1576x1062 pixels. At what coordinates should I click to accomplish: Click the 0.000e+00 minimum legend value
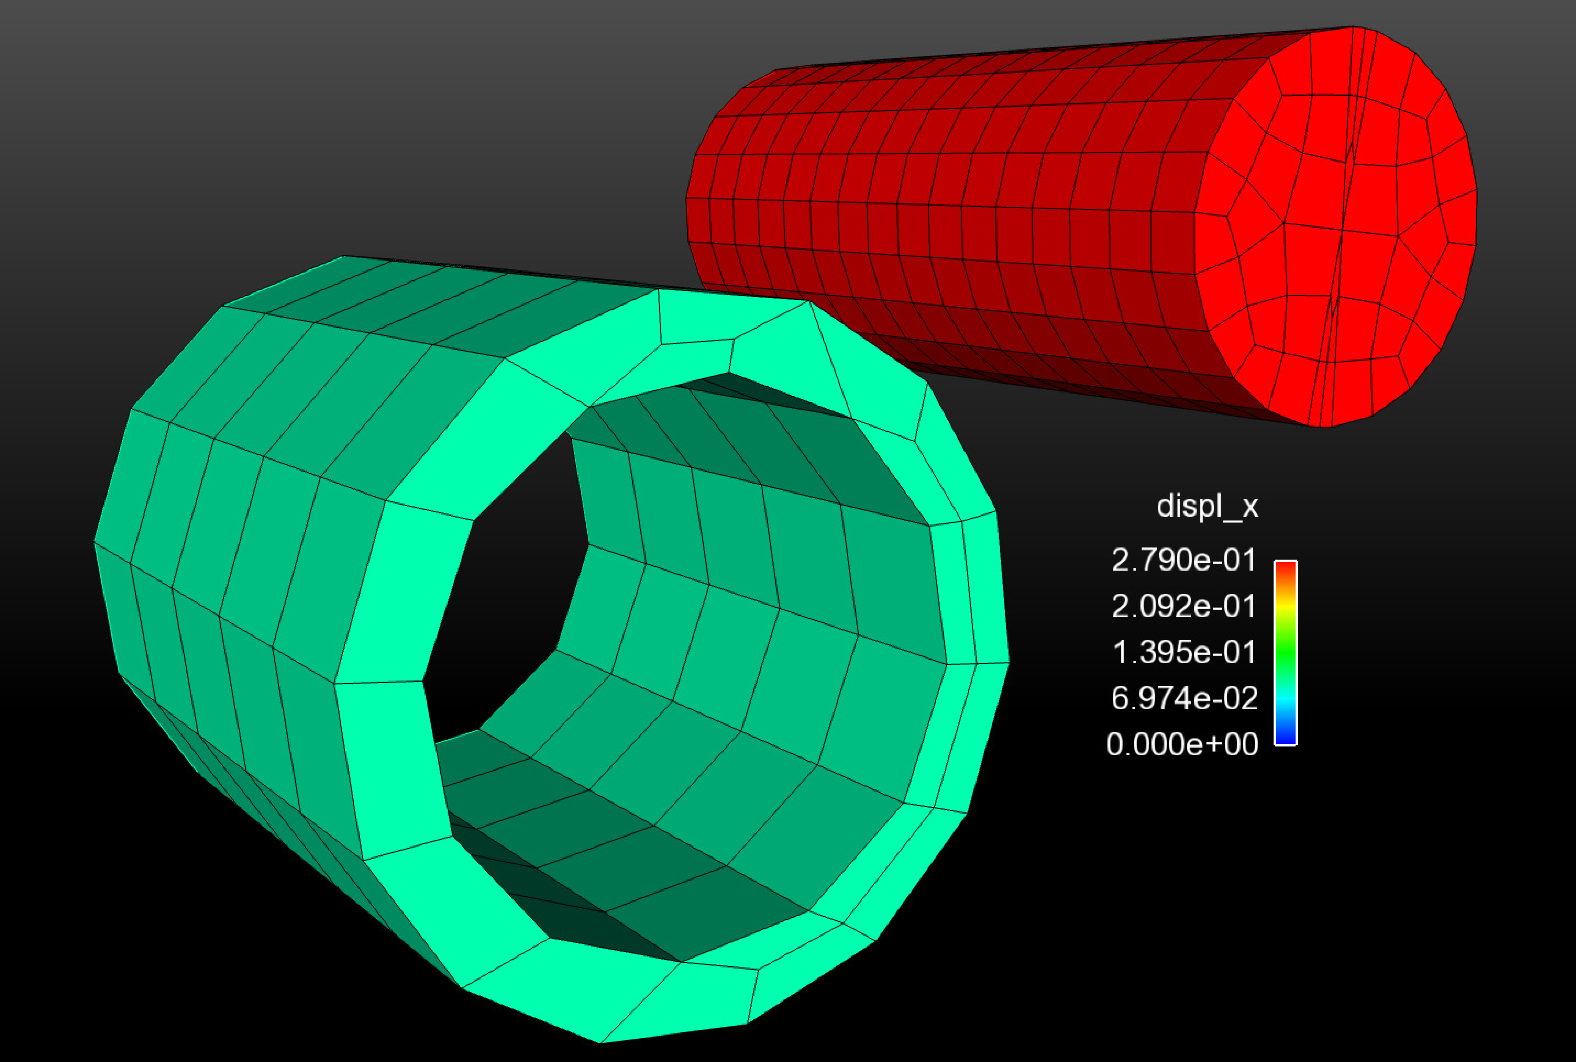click(x=1182, y=744)
